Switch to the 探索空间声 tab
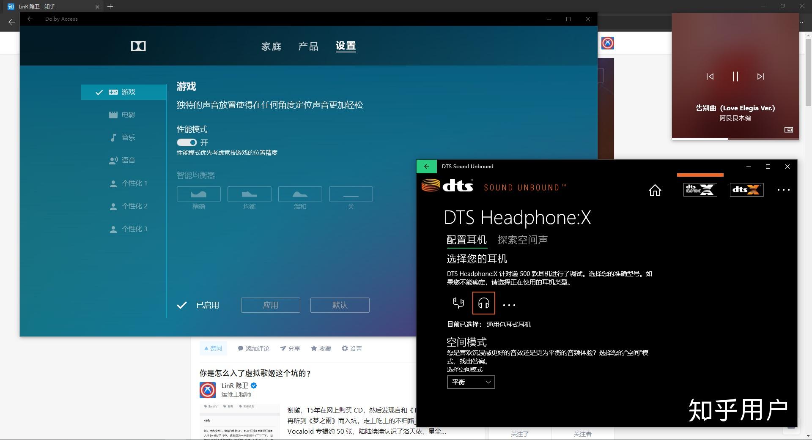The width and height of the screenshot is (812, 440). tap(522, 240)
